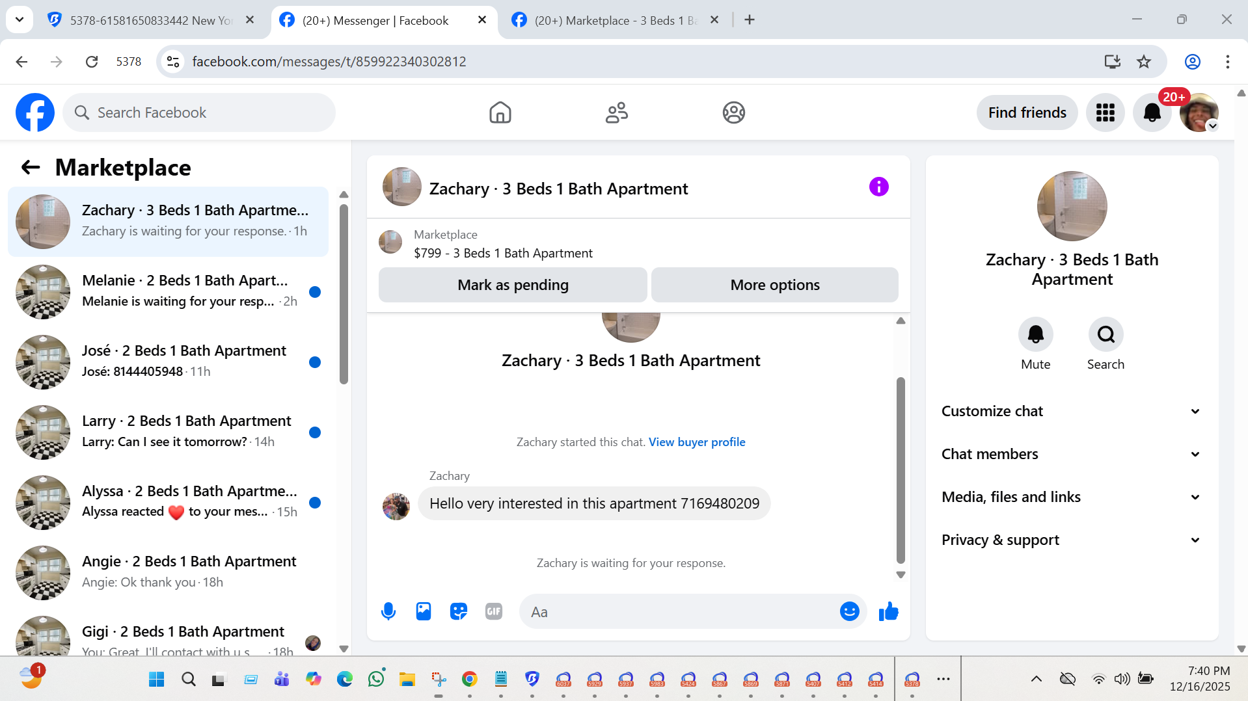Expand the Chat members section
This screenshot has width=1248, height=701.
1072,454
